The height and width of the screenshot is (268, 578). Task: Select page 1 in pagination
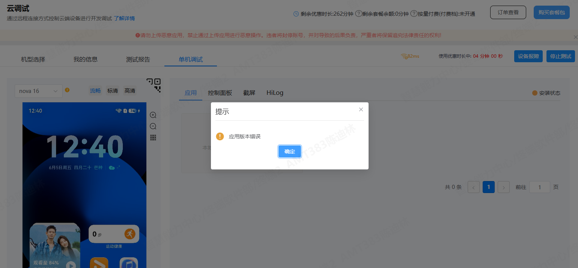pyautogui.click(x=489, y=187)
